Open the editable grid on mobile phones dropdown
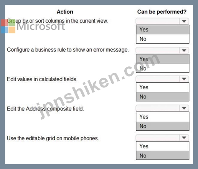The image size is (198, 169). click(184, 138)
